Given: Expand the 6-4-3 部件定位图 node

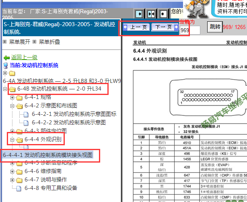Looking at the screenshot, I should 12,131.
